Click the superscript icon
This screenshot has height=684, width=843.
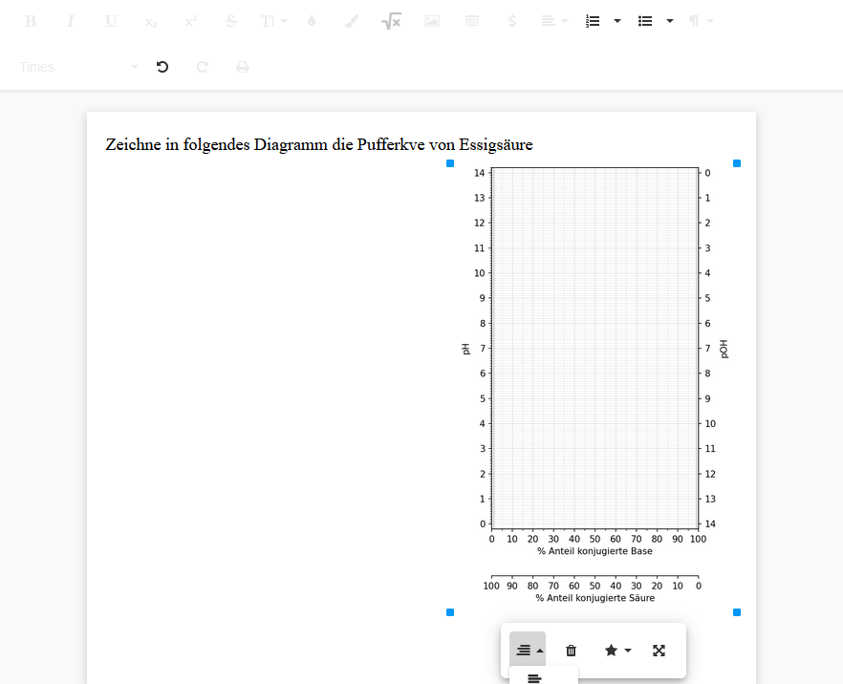(x=191, y=21)
